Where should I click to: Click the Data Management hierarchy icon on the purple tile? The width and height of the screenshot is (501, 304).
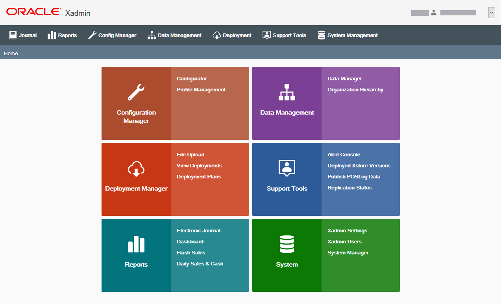click(x=287, y=91)
